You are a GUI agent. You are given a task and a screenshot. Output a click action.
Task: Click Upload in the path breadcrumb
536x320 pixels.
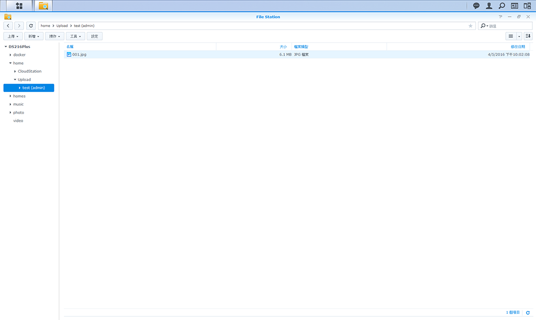tap(62, 26)
